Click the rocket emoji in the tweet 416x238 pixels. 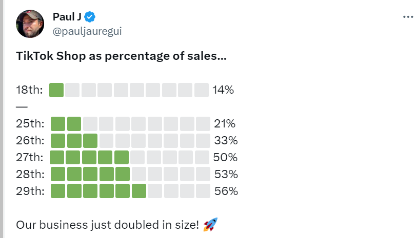210,224
